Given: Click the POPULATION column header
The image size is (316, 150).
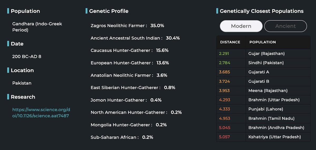Looking at the screenshot, I should point(263,42).
